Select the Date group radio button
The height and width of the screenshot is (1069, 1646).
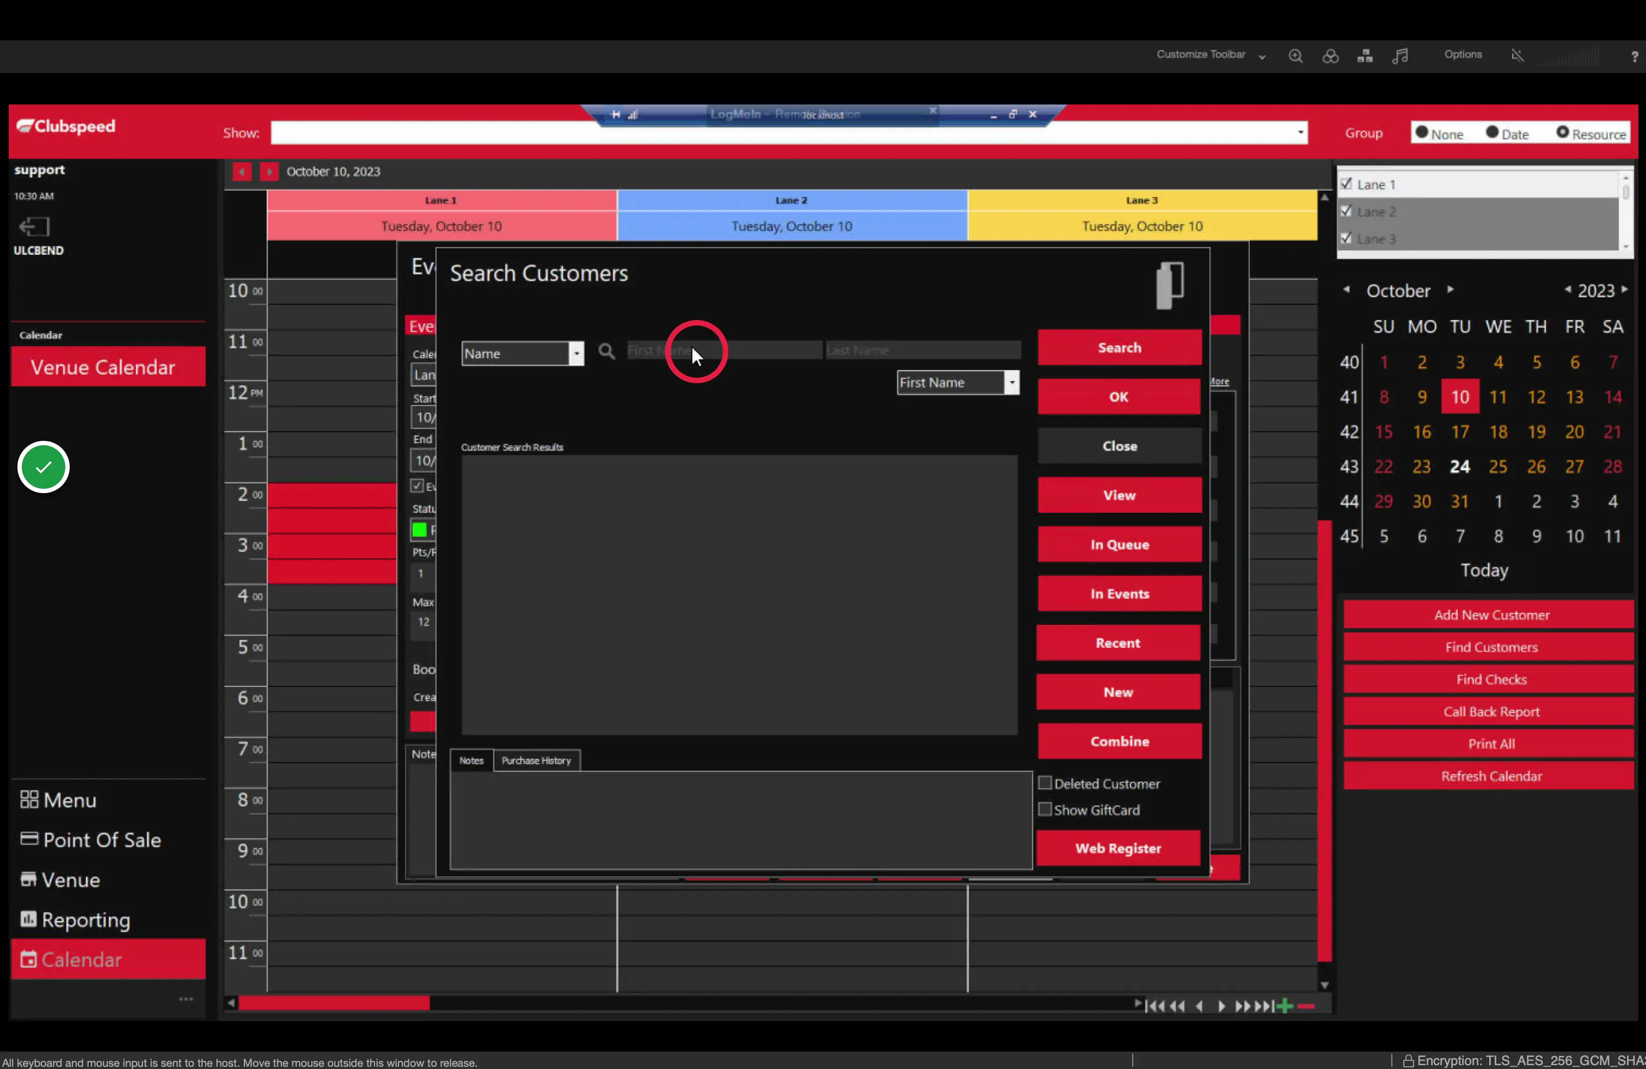pos(1493,132)
